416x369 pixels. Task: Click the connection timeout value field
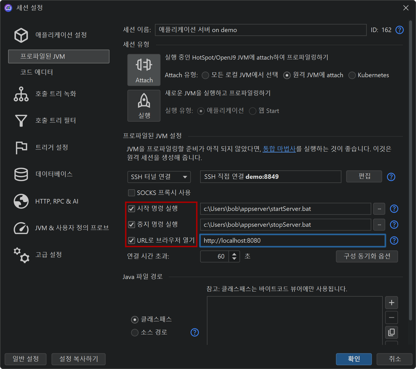tap(215, 256)
